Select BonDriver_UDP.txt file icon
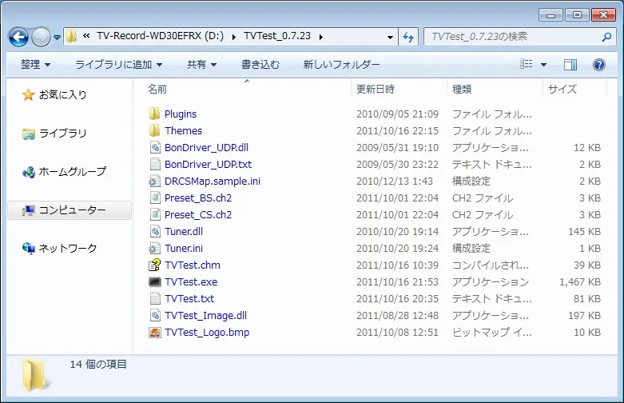The height and width of the screenshot is (403, 624). click(x=154, y=164)
